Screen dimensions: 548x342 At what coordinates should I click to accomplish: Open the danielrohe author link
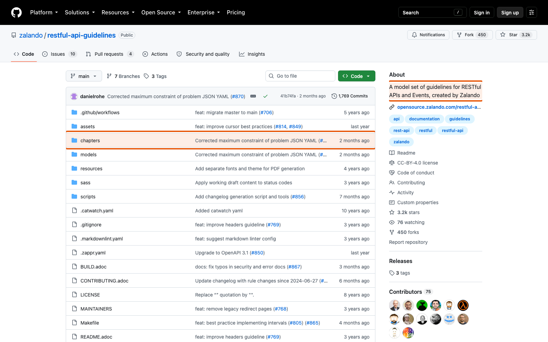point(92,96)
